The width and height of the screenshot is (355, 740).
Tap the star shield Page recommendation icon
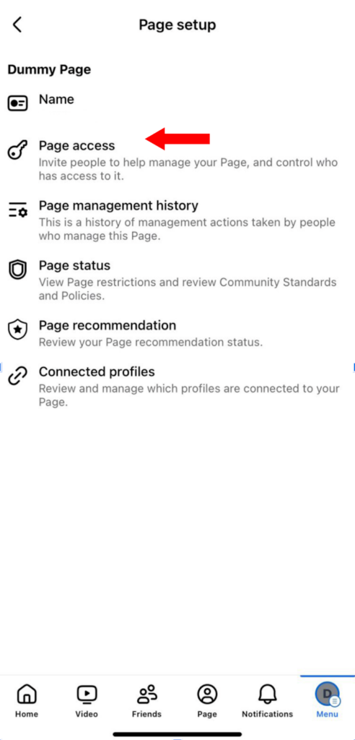(x=18, y=330)
